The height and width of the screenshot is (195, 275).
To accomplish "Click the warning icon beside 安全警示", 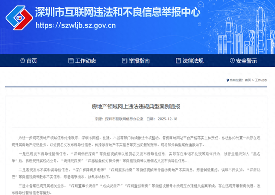I will pyautogui.click(x=231, y=61).
